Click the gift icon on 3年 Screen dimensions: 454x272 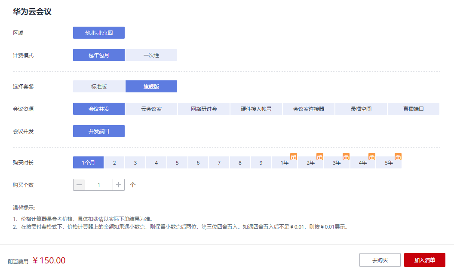(346, 156)
